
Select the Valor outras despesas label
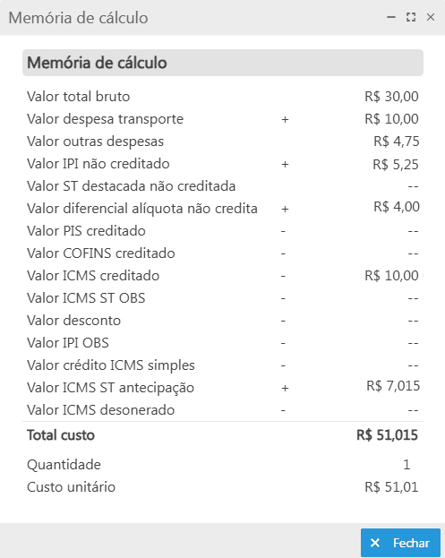point(95,142)
